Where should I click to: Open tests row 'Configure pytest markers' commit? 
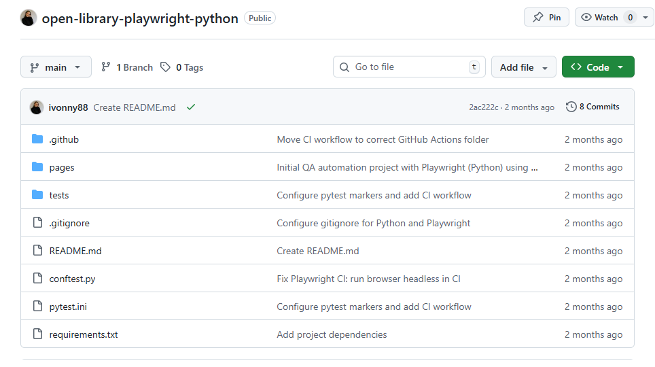tap(374, 195)
